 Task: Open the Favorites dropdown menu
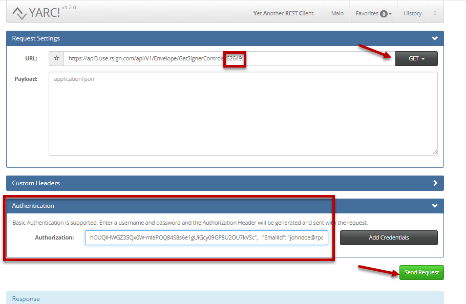pyautogui.click(x=370, y=13)
